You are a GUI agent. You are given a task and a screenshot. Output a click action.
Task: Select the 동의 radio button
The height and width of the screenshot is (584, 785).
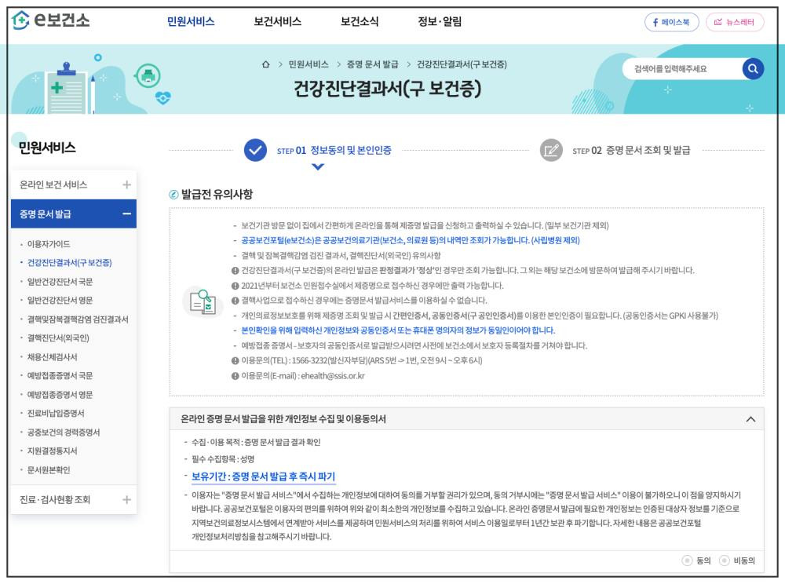tap(687, 560)
